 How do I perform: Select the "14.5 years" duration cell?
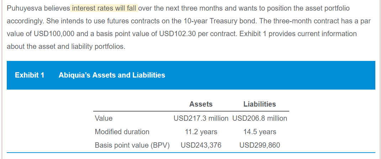point(260,132)
